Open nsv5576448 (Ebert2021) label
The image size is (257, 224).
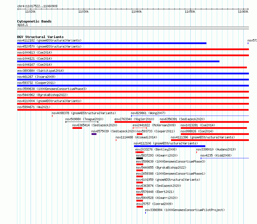155,192
